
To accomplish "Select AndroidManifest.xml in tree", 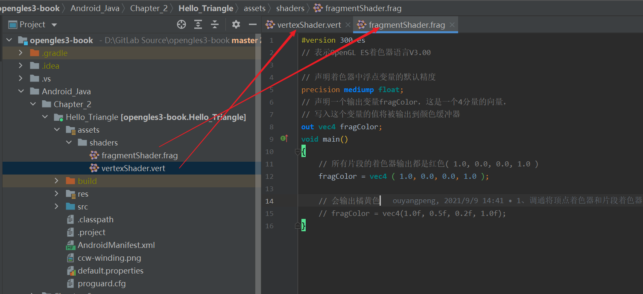I will point(116,245).
